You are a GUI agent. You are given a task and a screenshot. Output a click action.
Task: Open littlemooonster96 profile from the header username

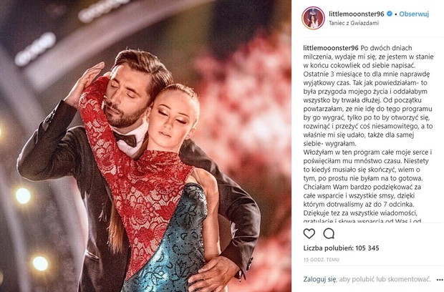pos(356,14)
